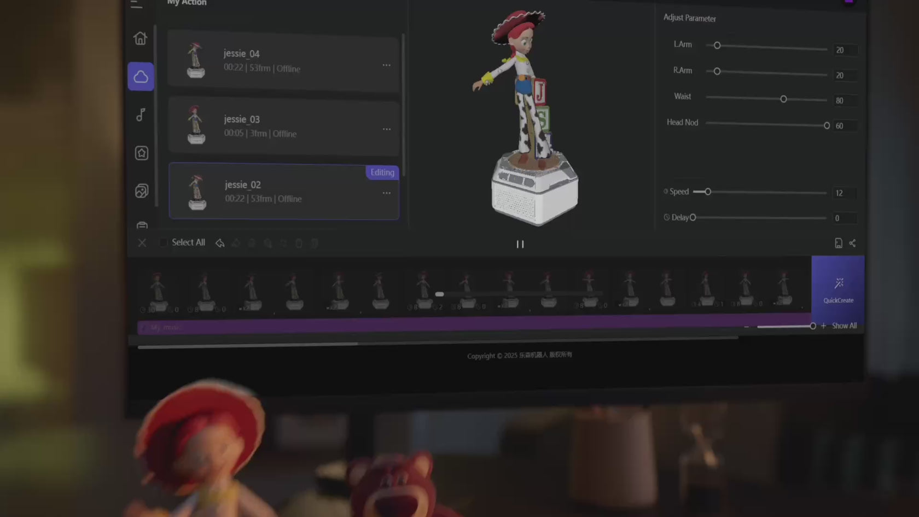Click the share icon above timeline
This screenshot has height=517, width=919.
[852, 243]
